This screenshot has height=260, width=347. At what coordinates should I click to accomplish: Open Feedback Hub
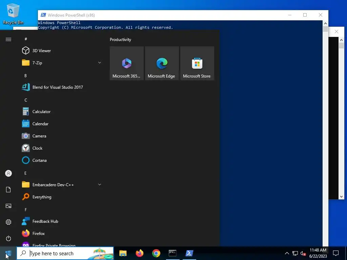coord(62,221)
